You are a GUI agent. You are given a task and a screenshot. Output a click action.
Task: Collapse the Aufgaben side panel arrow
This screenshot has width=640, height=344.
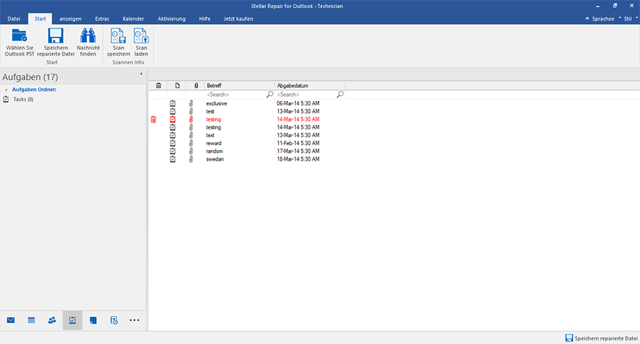point(141,74)
